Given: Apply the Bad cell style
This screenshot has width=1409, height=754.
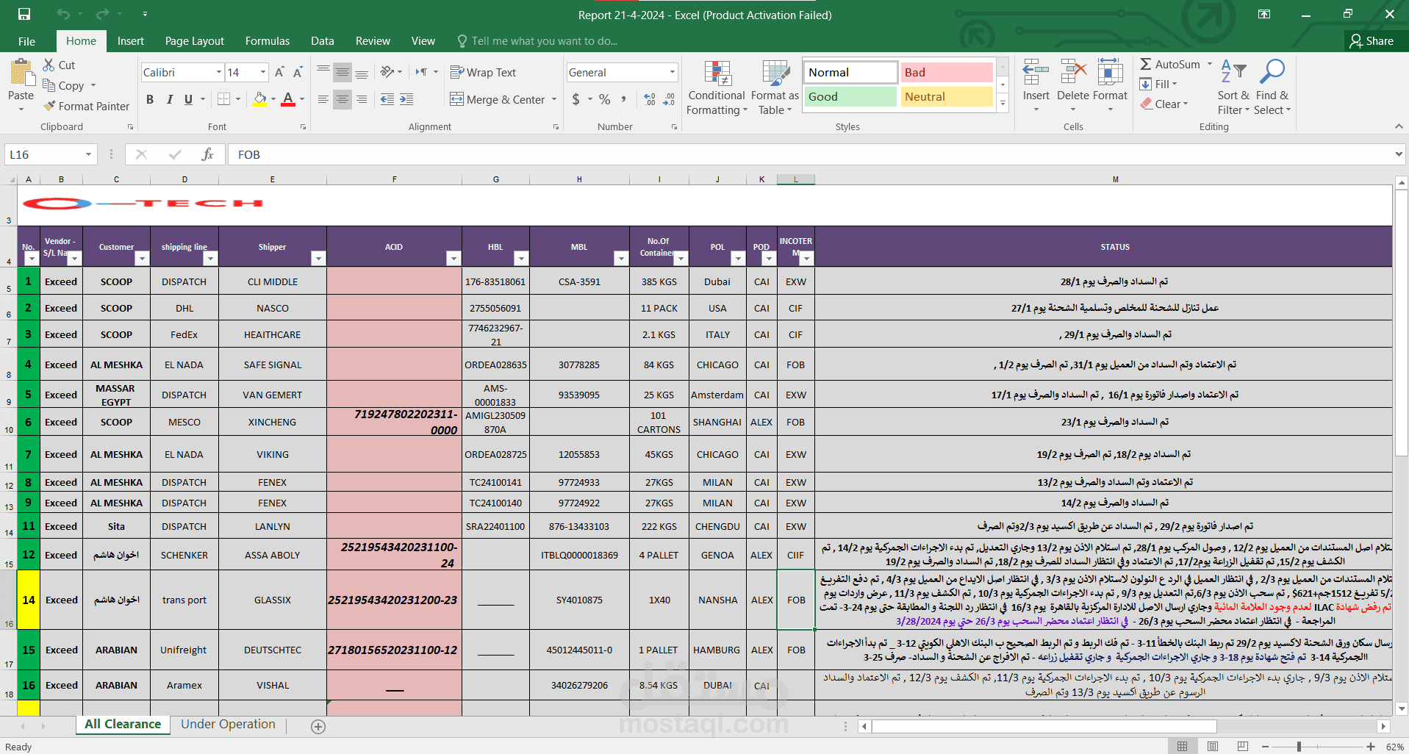Looking at the screenshot, I should point(947,72).
